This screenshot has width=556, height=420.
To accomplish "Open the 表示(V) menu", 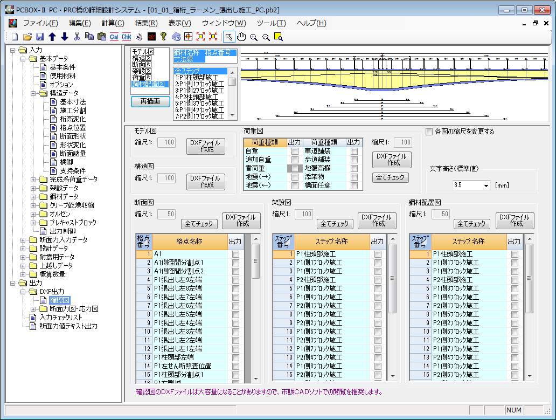I will tap(179, 23).
